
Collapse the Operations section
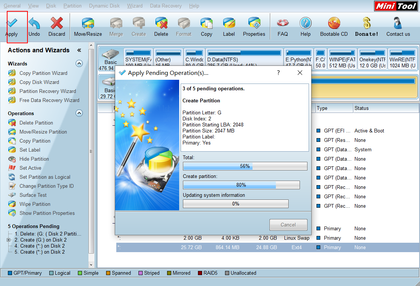[79, 113]
